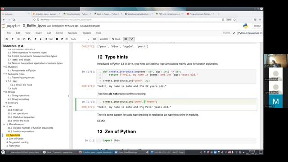Go to 11.2 Lambda expressions in contents

click(21, 131)
